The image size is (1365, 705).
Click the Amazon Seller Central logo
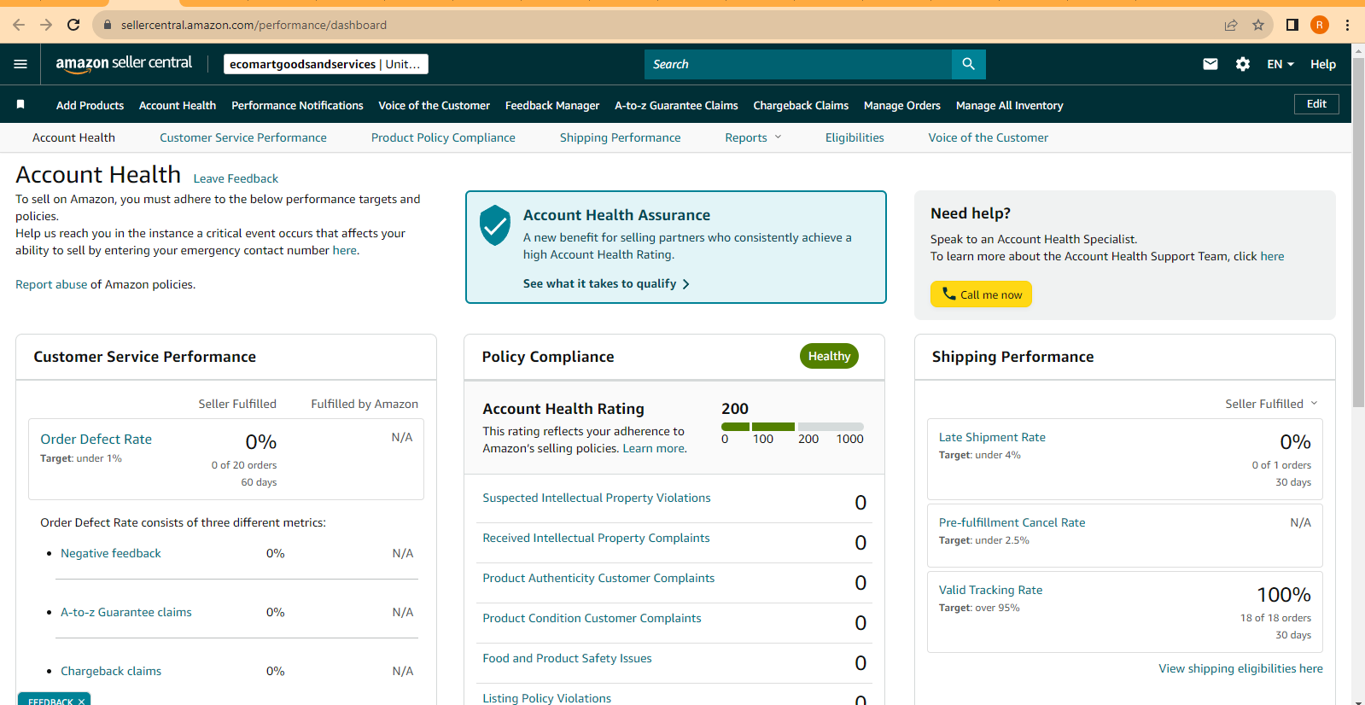point(124,63)
